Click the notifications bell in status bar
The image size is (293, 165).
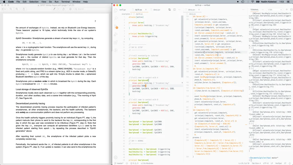pyautogui.click(x=290, y=163)
